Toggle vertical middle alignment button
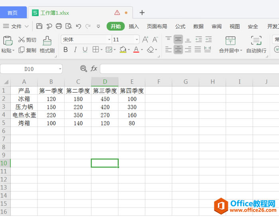Screen dimensions: 279x217 coord(178,39)
